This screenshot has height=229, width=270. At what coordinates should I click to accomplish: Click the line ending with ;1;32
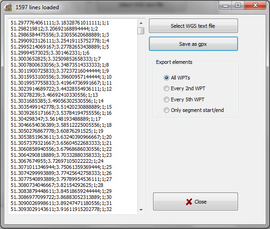(61, 209)
